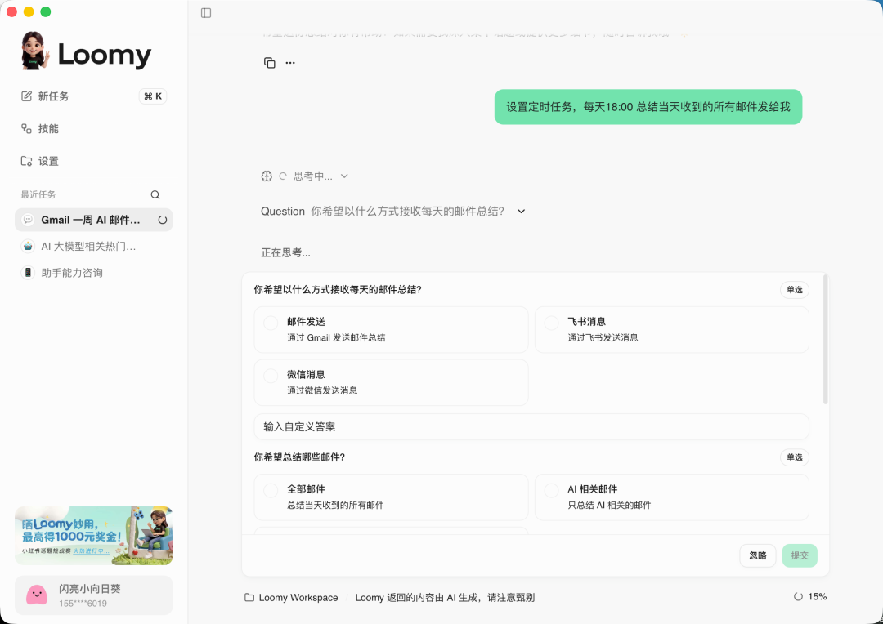This screenshot has width=883, height=624.
Task: Toggle the sidebar panel icon
Action: [206, 13]
